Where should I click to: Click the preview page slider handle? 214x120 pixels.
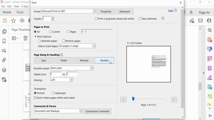[133, 99]
